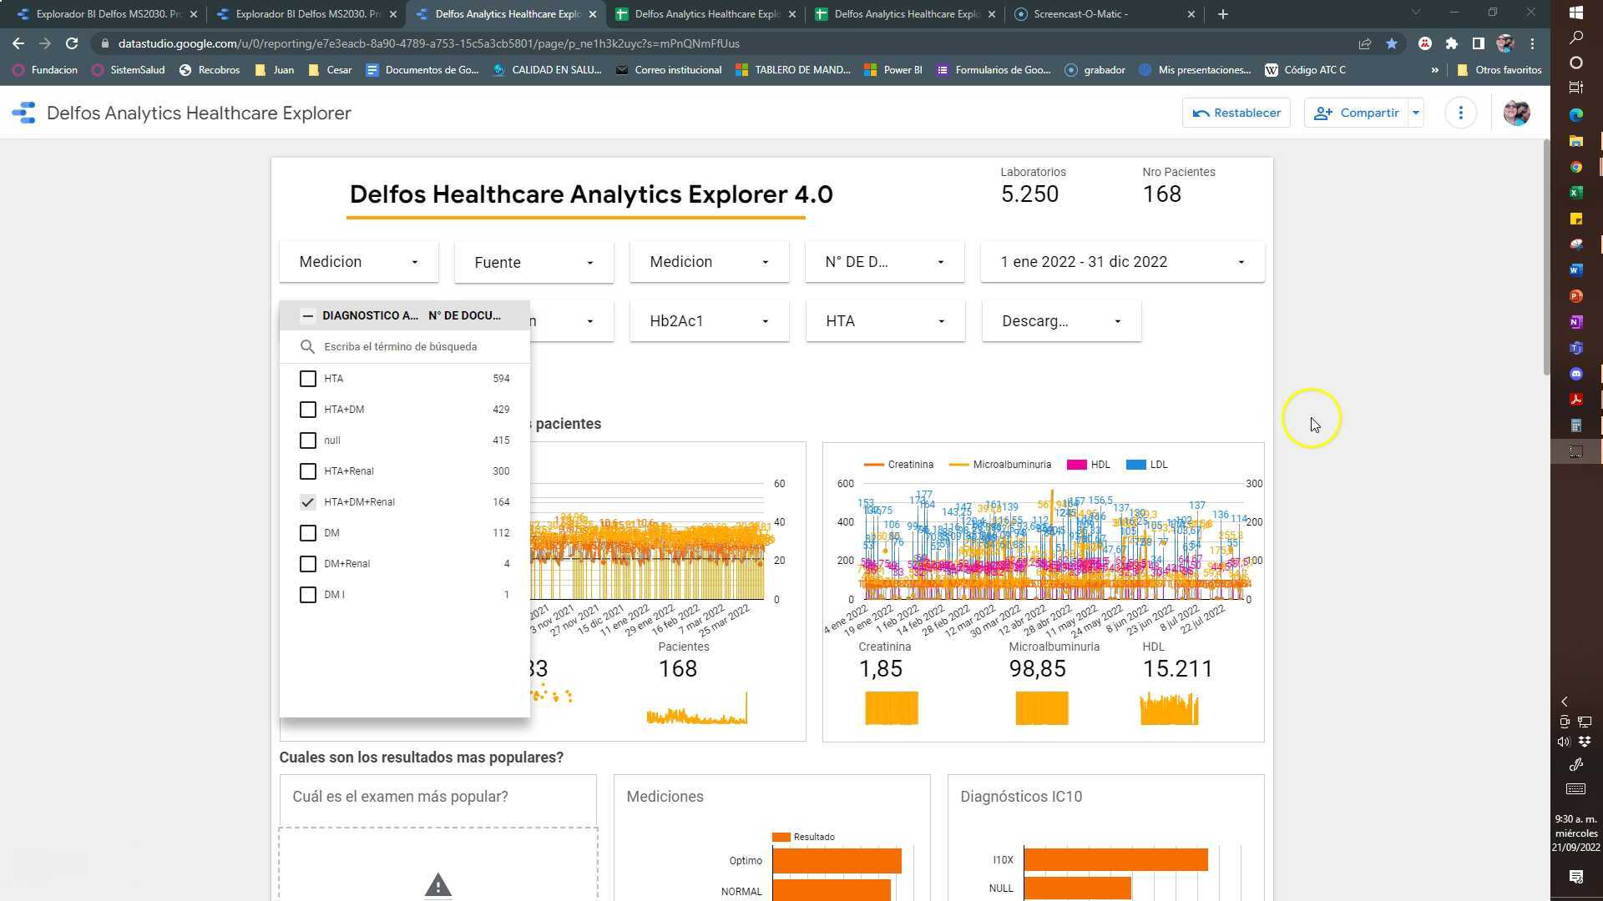Viewport: 1603px width, 901px height.
Task: Open the three-dot more options menu
Action: [1460, 113]
